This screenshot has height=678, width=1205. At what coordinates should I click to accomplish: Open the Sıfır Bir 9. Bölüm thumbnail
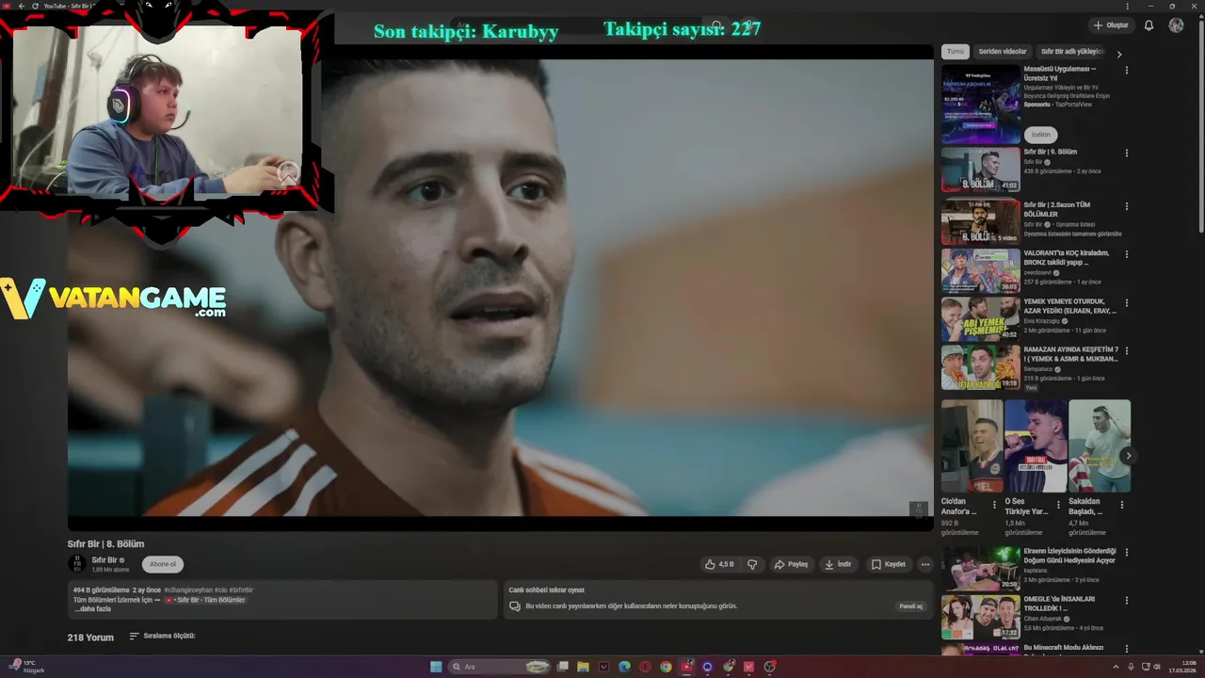pos(981,169)
